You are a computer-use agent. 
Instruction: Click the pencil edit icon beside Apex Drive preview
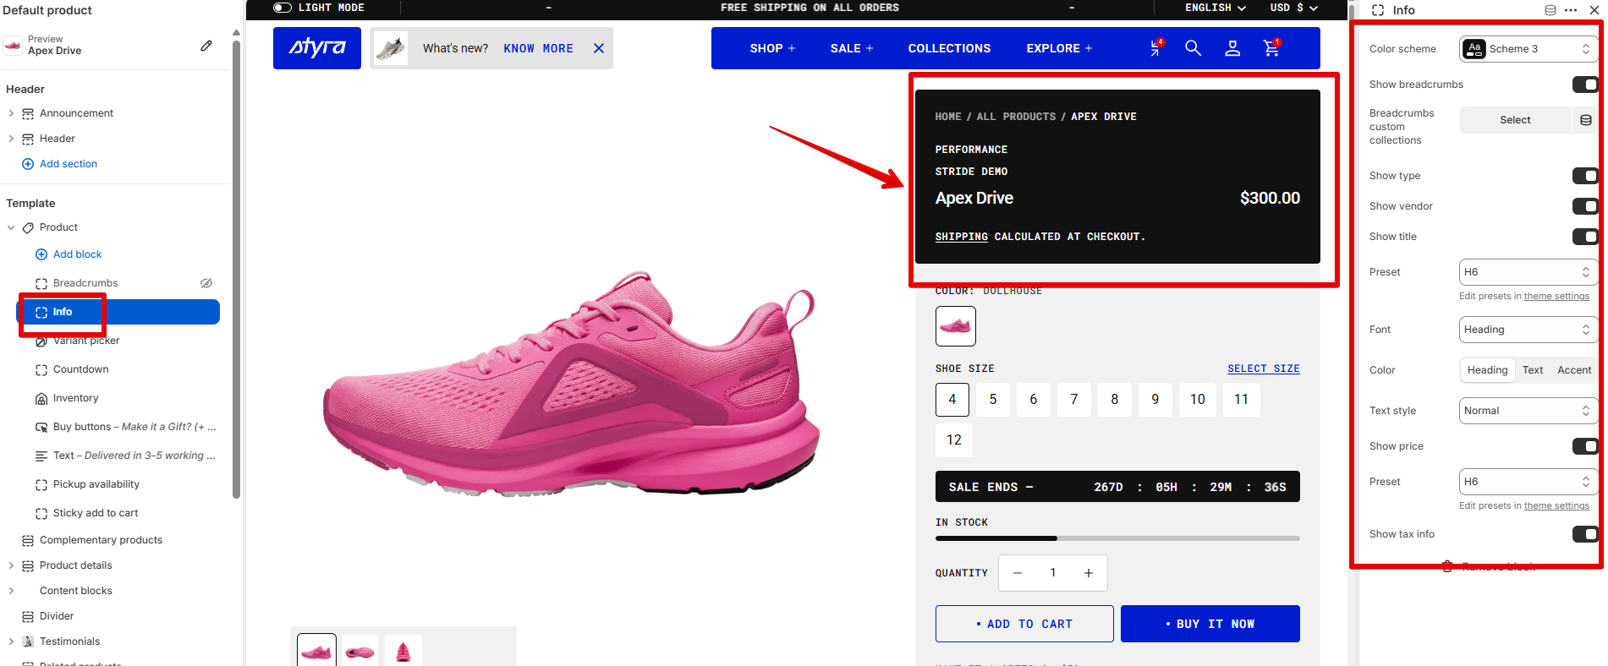point(206,46)
